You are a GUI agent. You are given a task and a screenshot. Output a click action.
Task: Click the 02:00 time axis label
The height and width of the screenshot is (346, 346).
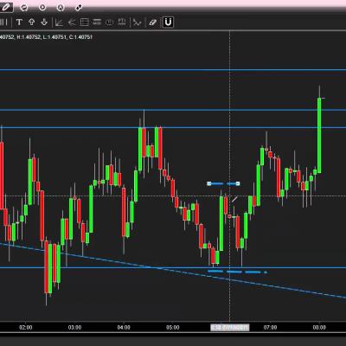coord(26,328)
